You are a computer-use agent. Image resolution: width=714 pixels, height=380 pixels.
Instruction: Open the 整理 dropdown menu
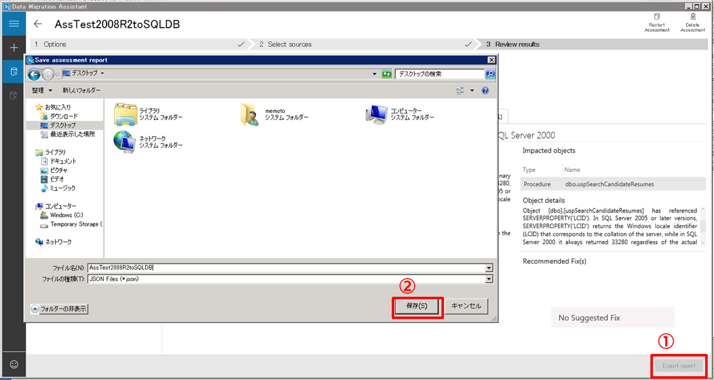tap(42, 90)
